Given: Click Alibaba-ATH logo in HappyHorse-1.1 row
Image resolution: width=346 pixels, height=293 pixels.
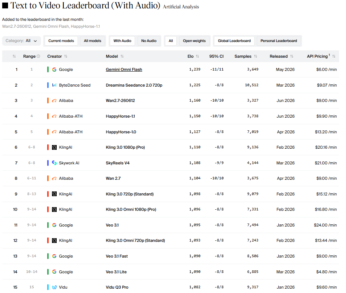Looking at the screenshot, I should pos(54,116).
